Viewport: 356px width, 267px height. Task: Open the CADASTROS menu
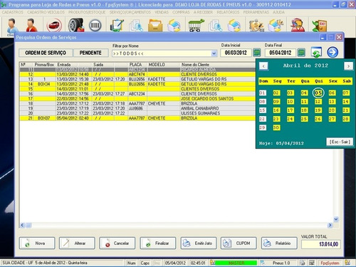[13, 12]
